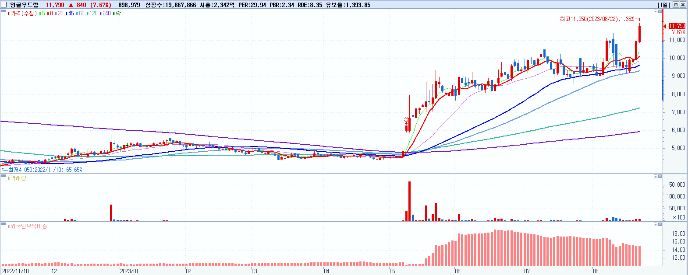
Task: Click the 2022/11/10 start date label
Action: coord(15,271)
